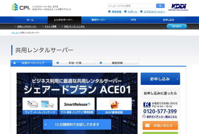Open the お申し込み navigation menu
Viewport: 199px width, 134px height.
pos(168,20)
